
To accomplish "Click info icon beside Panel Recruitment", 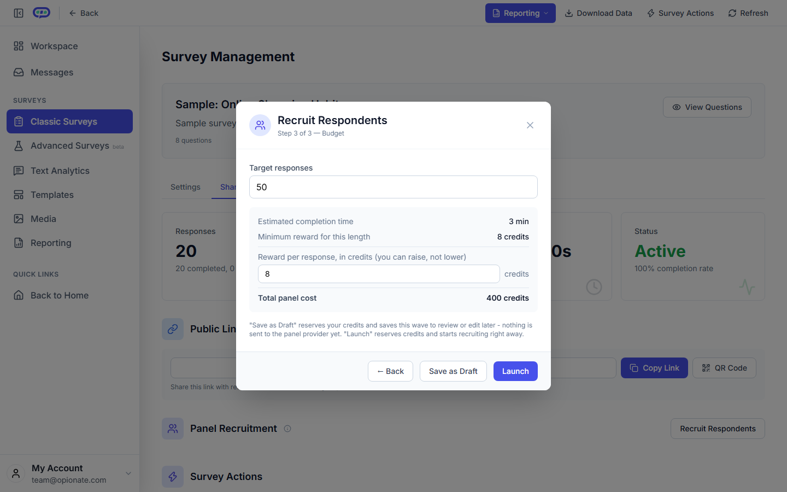I will [x=287, y=429].
